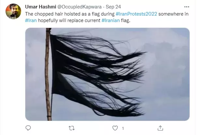This screenshot has height=135, width=197.
Task: Click the word 'flag.' ending the tweet
Action: (126, 20)
